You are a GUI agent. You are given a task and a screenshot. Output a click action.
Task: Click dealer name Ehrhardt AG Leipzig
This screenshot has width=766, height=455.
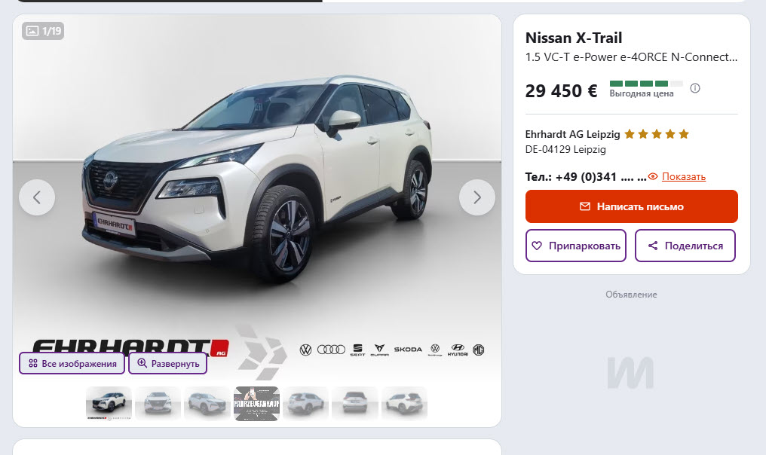[x=572, y=134]
